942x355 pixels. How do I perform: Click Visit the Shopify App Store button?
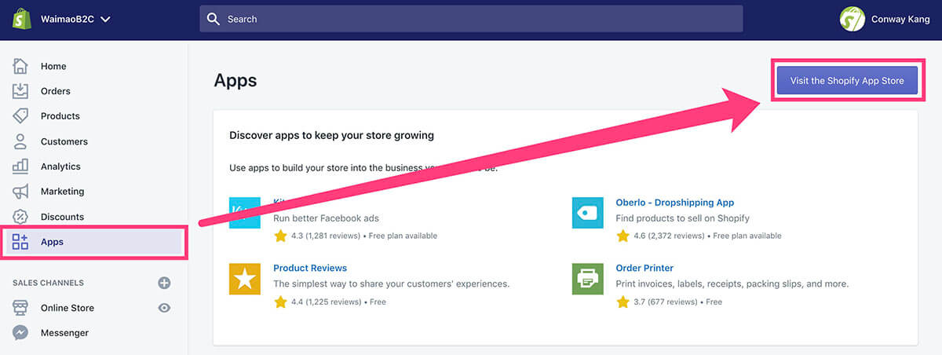point(847,80)
